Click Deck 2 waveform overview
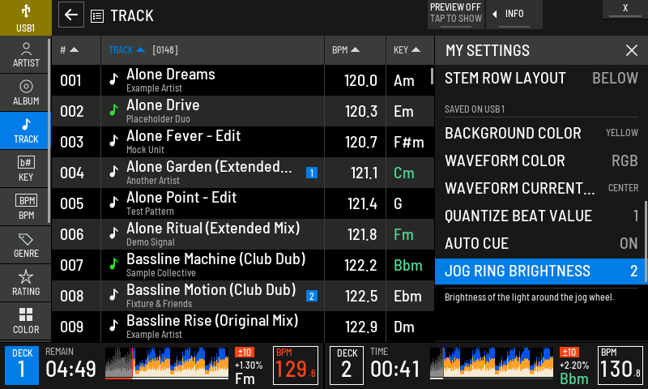The image size is (648, 389). 492,363
